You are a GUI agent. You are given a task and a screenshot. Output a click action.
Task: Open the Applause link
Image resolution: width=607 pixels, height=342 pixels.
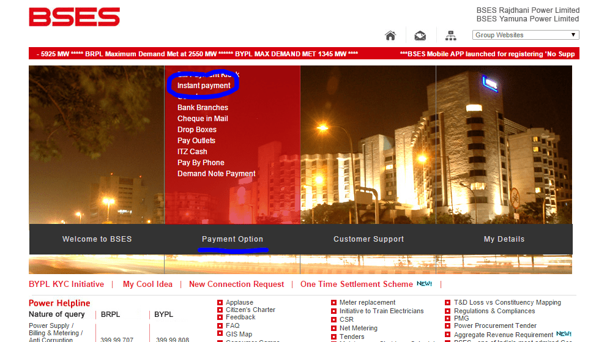pyautogui.click(x=239, y=302)
